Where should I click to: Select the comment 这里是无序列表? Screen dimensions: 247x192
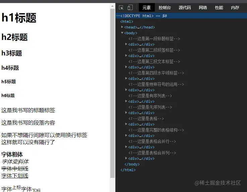pos(150,107)
